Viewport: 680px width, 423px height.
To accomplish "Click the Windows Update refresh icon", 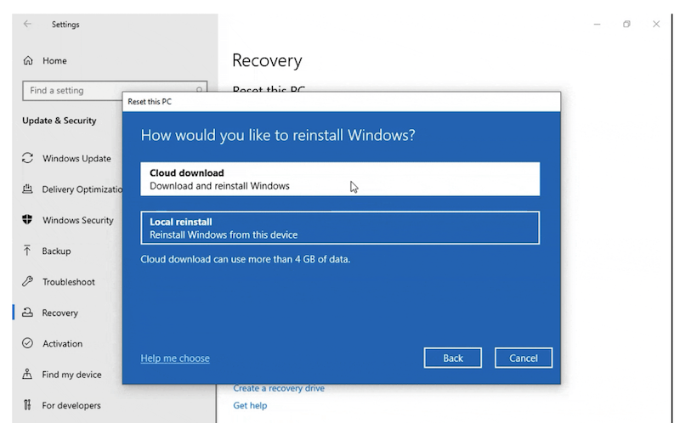I will 27,158.
